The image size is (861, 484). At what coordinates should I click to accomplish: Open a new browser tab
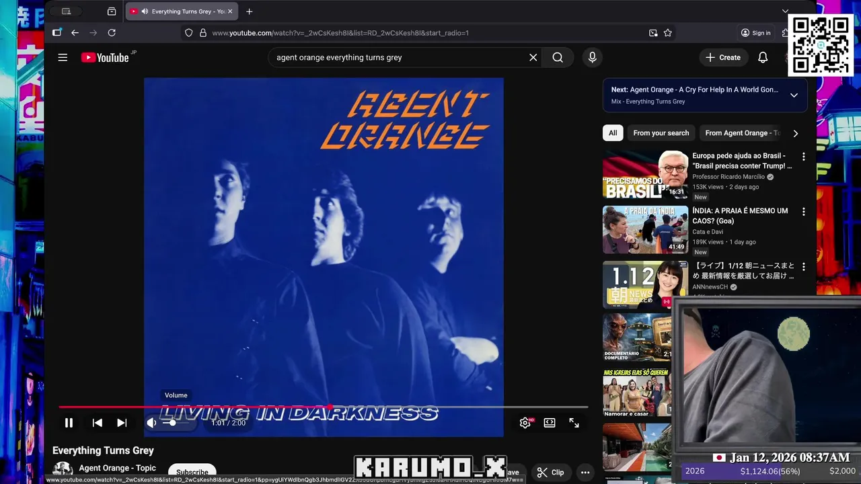tap(250, 11)
